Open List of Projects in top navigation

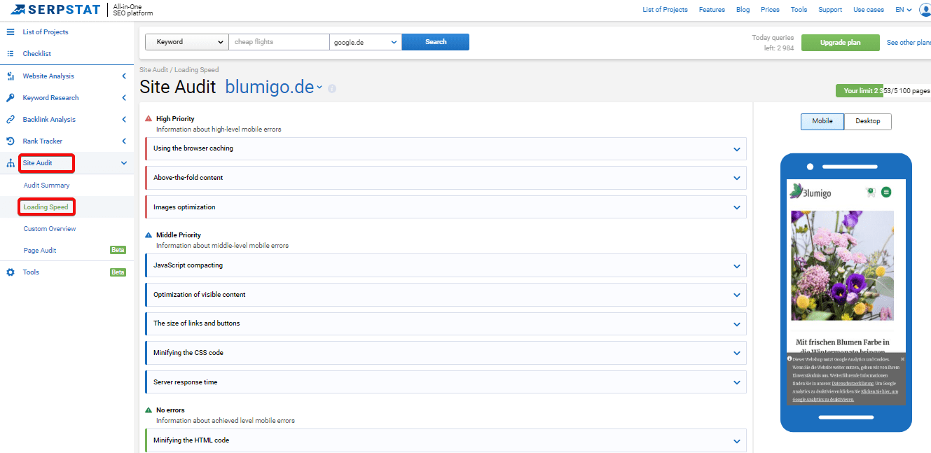click(665, 10)
